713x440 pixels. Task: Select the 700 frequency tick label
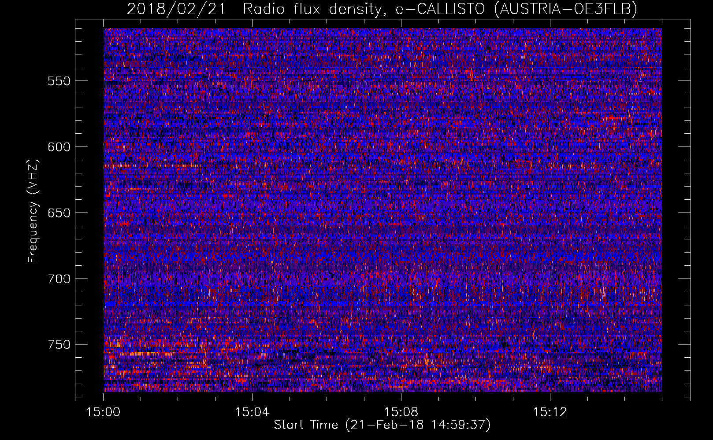pyautogui.click(x=59, y=279)
